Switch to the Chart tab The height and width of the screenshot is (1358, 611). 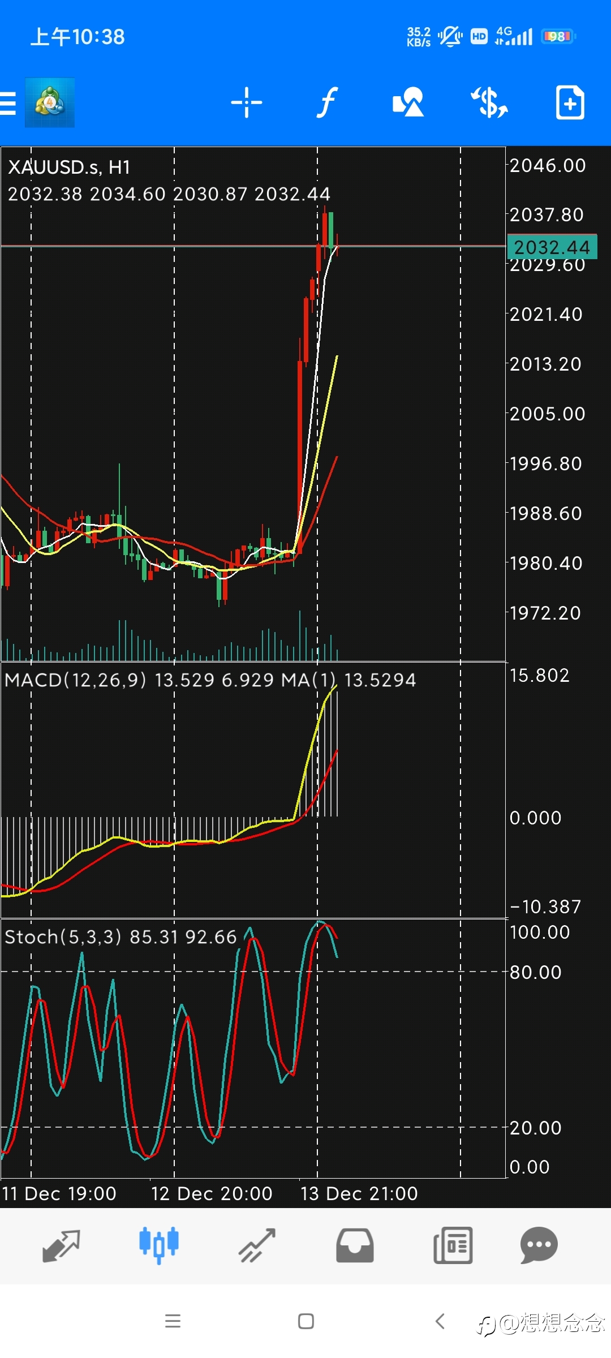coord(159,1245)
